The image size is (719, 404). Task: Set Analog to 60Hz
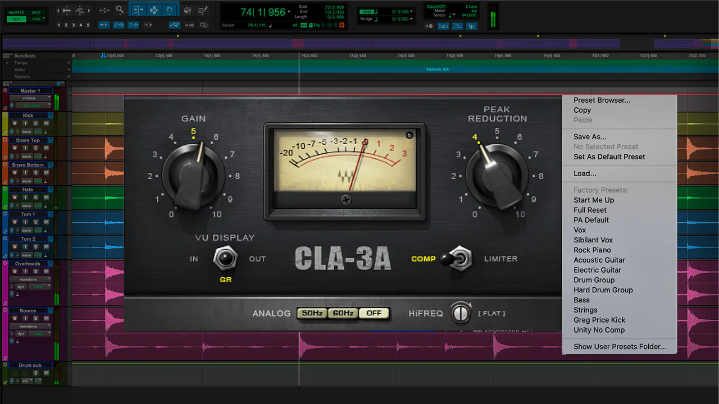pos(343,313)
